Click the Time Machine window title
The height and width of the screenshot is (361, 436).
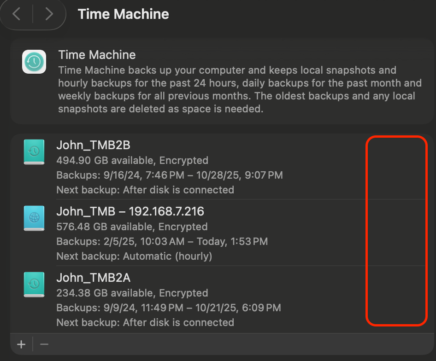123,14
